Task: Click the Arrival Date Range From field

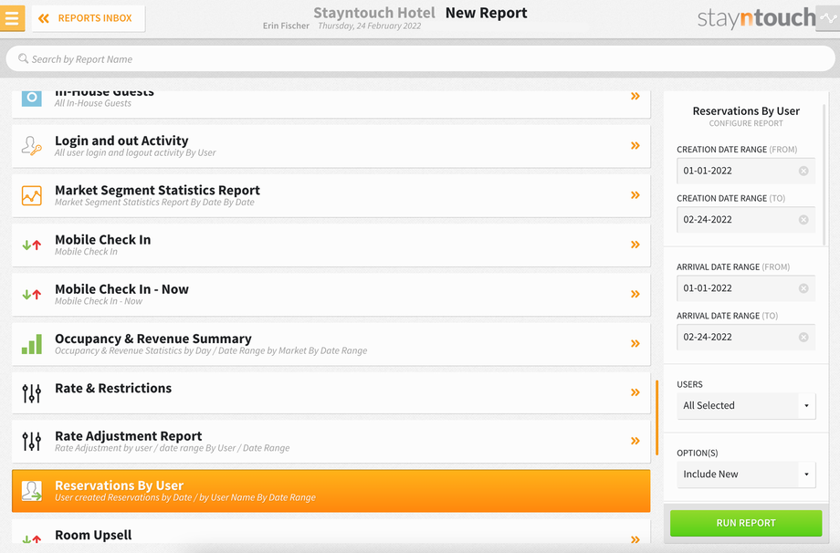Action: tap(746, 288)
